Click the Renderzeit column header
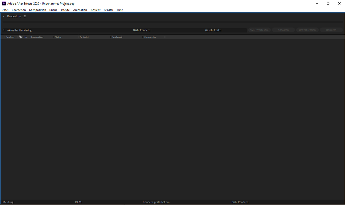345x205 pixels. pos(117,37)
